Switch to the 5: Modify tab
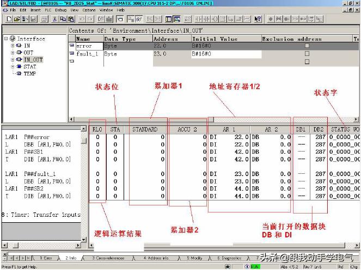This screenshot has width=361, height=270. [x=194, y=258]
